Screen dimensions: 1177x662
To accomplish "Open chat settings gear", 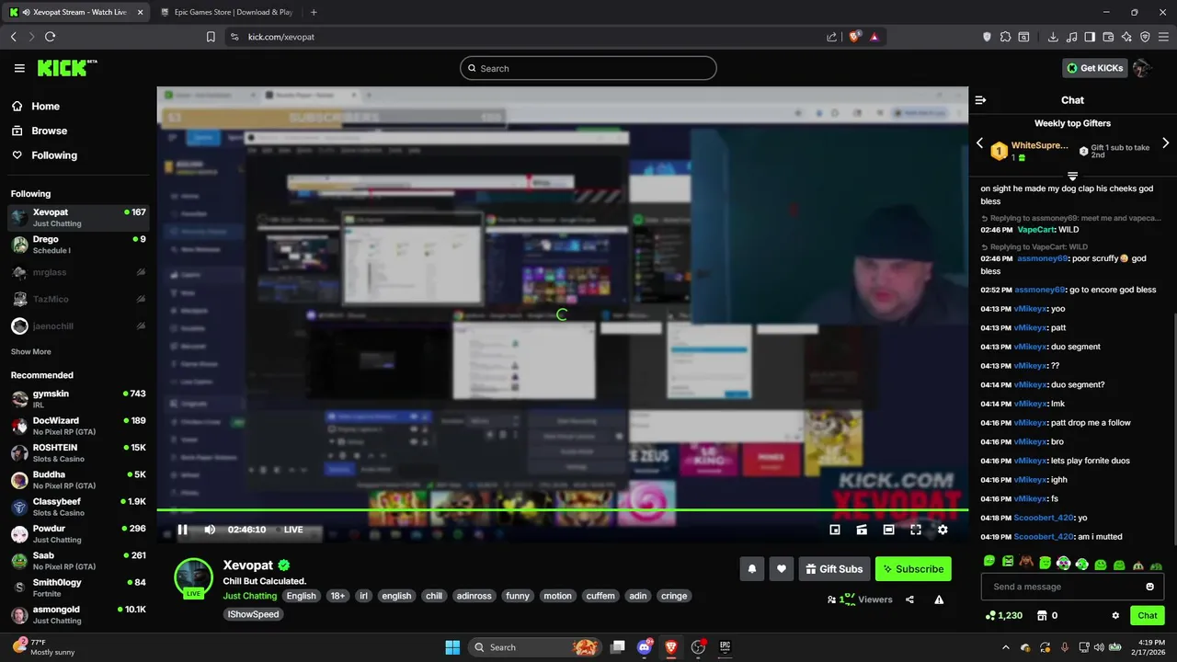I will tap(1115, 615).
